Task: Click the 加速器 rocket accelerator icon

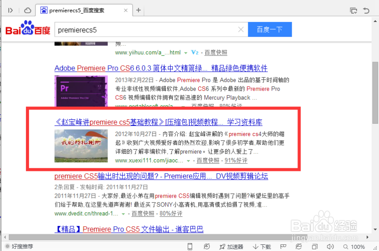Action: tap(231, 247)
